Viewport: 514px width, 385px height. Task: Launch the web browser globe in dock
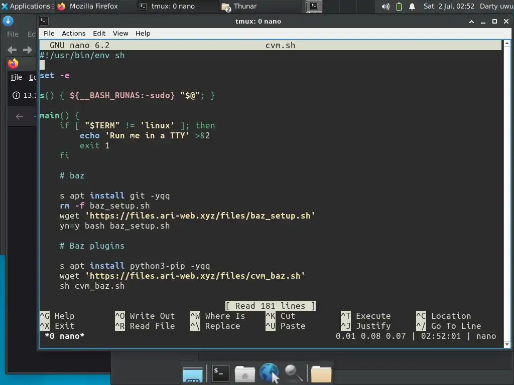click(x=269, y=373)
